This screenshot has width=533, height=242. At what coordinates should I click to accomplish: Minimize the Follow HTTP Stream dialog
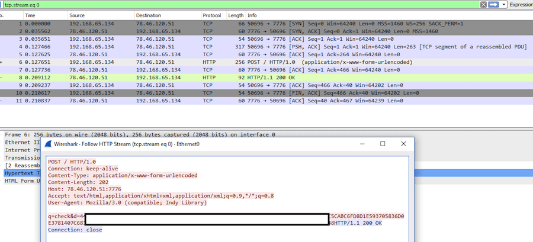tap(362, 144)
